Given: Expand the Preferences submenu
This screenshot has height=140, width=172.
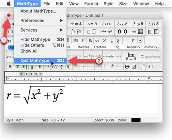Looking at the screenshot, I should (40, 20).
